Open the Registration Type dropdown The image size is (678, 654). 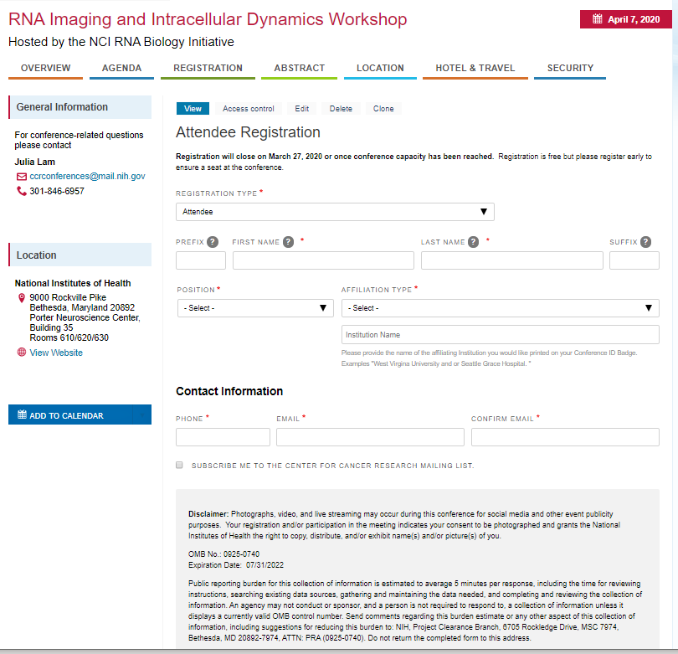(335, 212)
